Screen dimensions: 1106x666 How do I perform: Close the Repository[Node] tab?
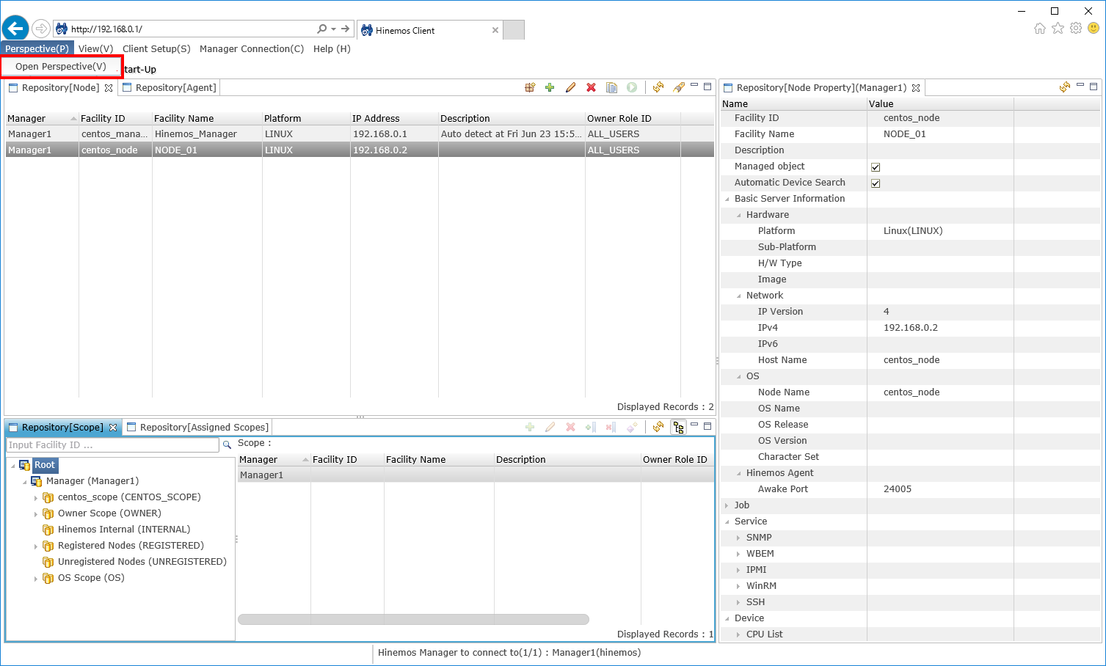coord(109,88)
